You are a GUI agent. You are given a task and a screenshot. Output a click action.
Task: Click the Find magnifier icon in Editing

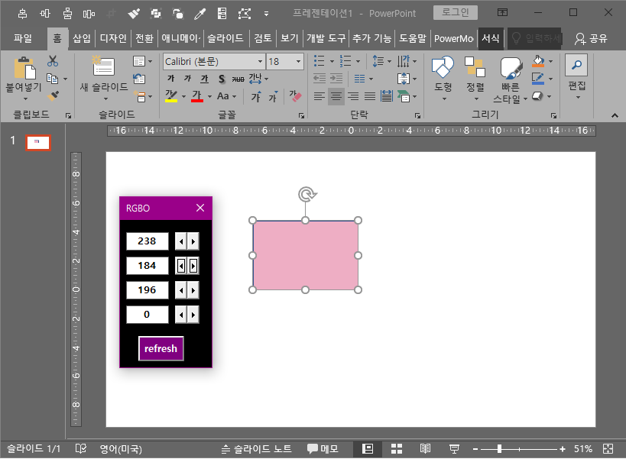(576, 65)
